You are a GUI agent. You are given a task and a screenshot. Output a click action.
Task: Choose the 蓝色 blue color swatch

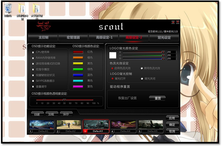coord(78,75)
